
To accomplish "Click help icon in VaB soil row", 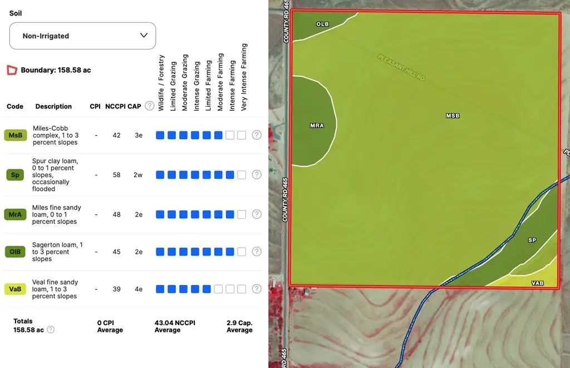I will coord(257,289).
